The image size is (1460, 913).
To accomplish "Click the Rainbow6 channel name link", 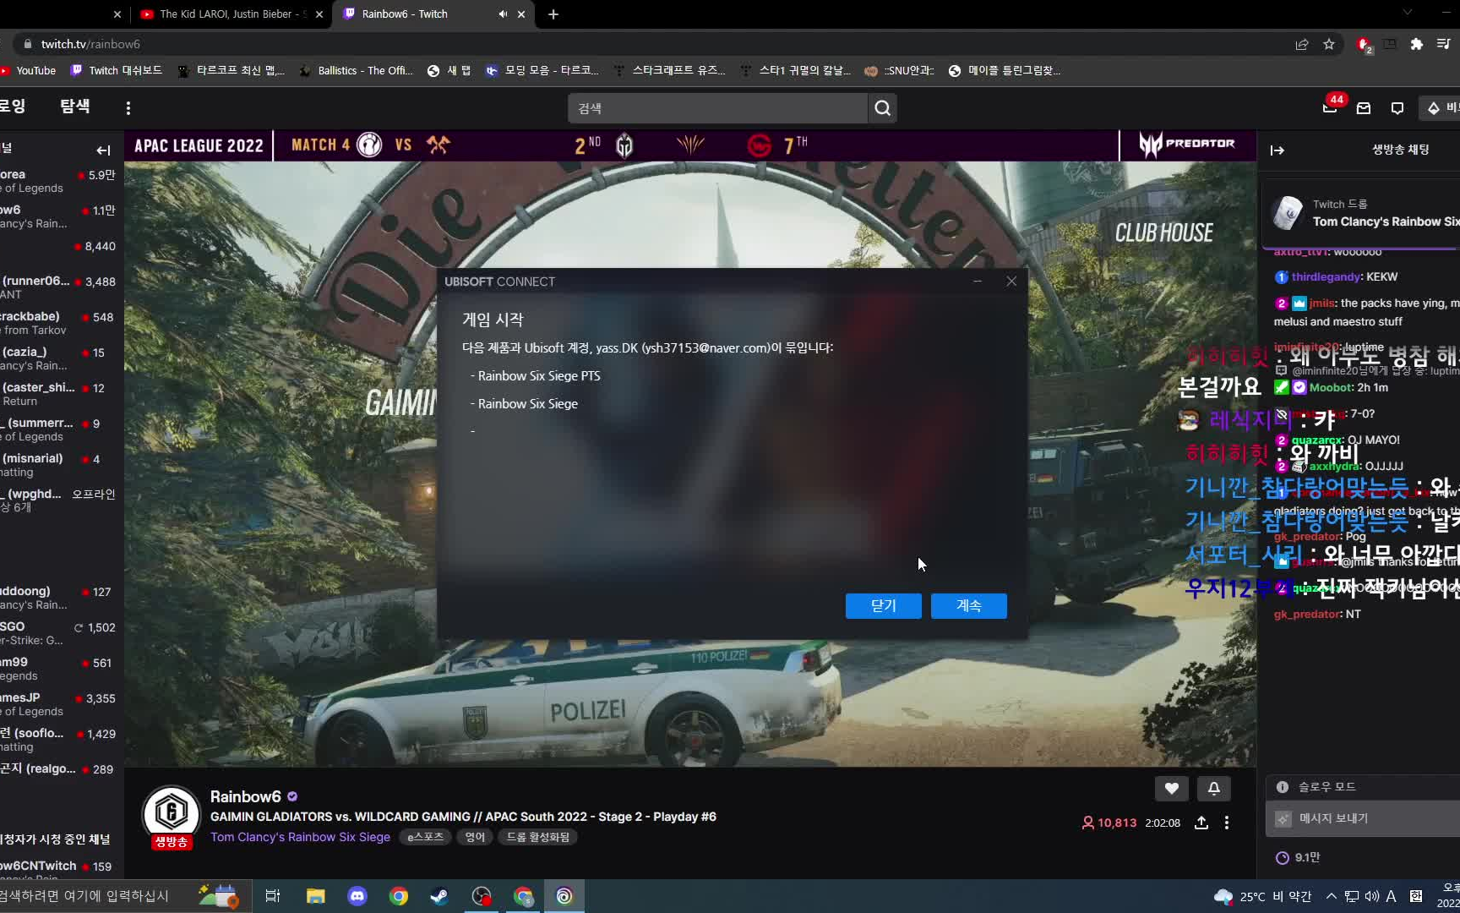I will 245,796.
